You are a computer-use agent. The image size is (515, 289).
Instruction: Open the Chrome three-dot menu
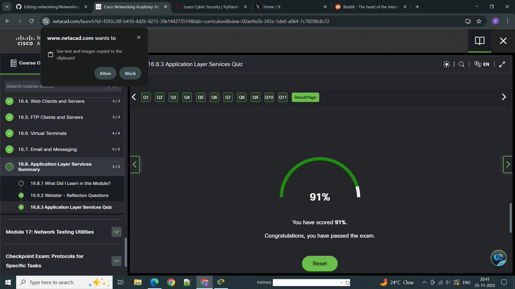507,21
